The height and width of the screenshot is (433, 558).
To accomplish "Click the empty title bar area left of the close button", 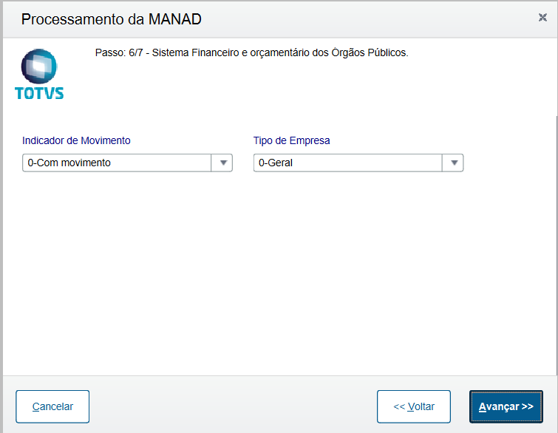I will coord(370,19).
